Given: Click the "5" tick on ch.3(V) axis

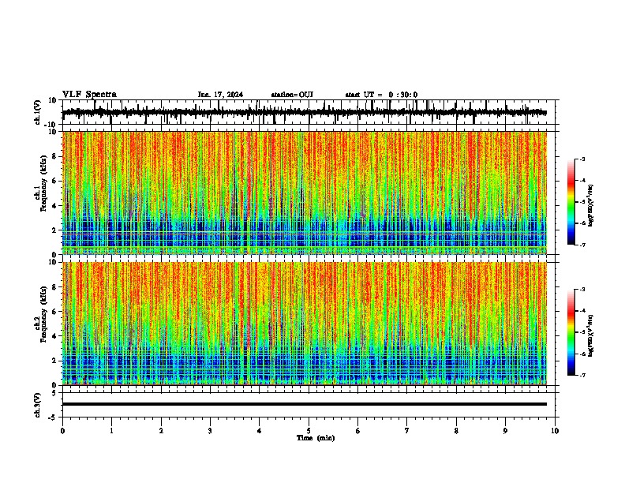Looking at the screenshot, I should coord(55,393).
